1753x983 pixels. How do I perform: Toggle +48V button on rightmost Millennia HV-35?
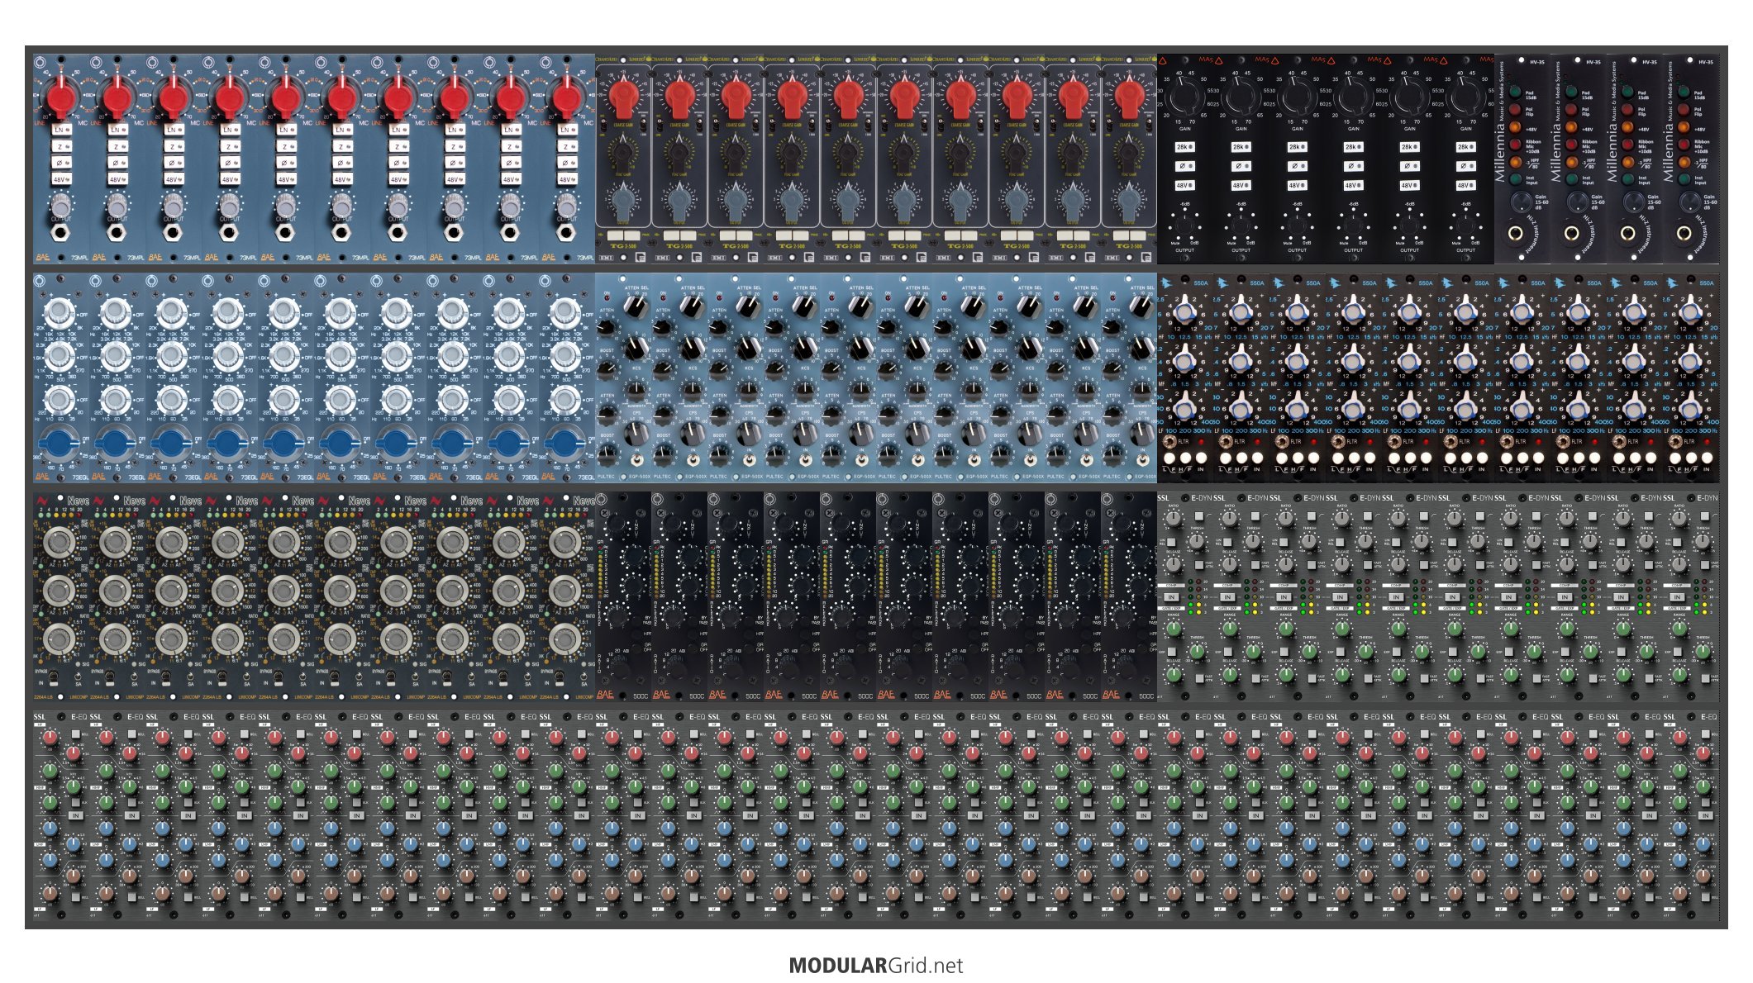pyautogui.click(x=1683, y=128)
